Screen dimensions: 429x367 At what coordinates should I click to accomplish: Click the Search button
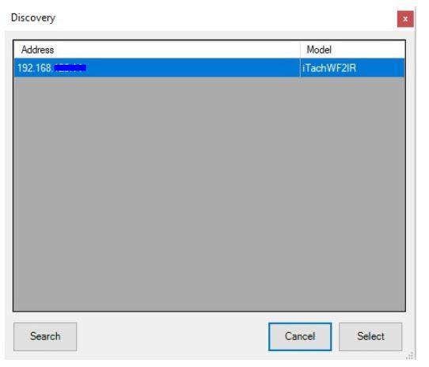tap(45, 337)
